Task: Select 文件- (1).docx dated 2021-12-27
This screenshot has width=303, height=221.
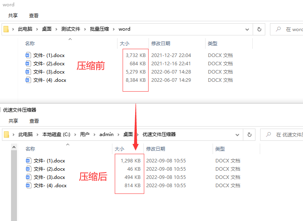Action: pos(49,55)
